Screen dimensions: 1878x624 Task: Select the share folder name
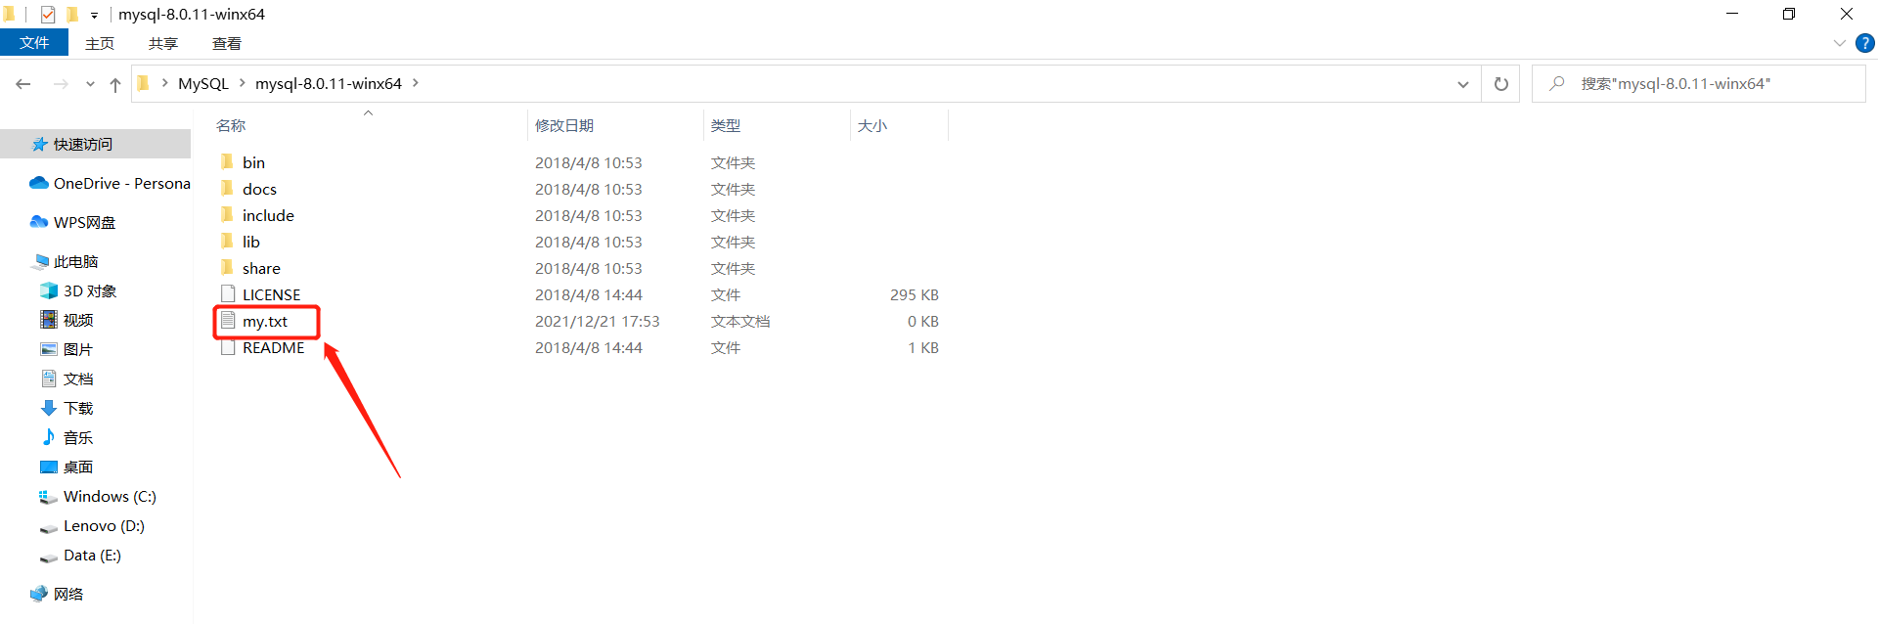coord(261,268)
